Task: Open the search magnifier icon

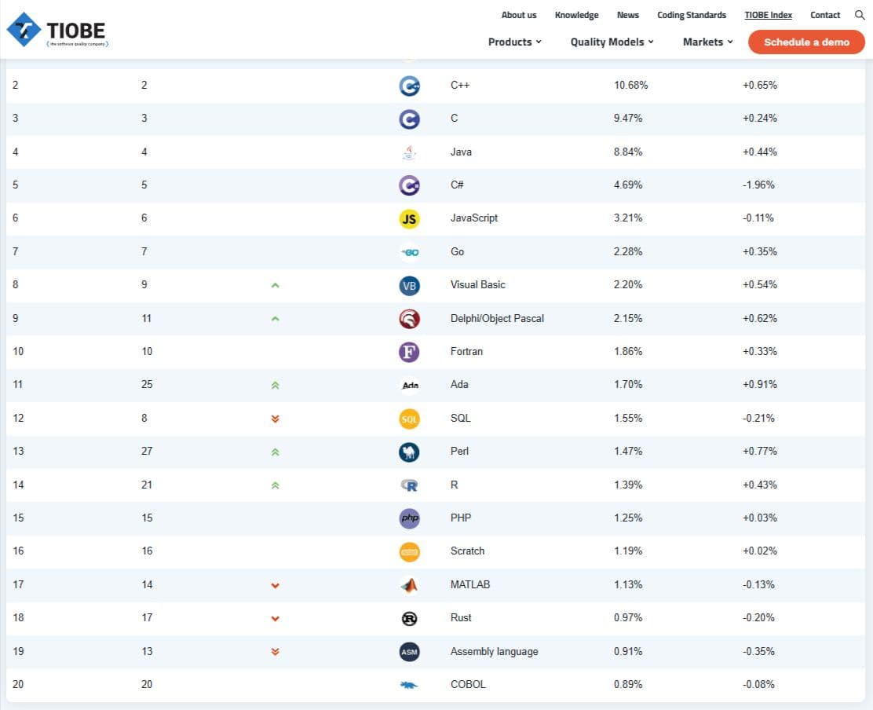Action: (859, 15)
